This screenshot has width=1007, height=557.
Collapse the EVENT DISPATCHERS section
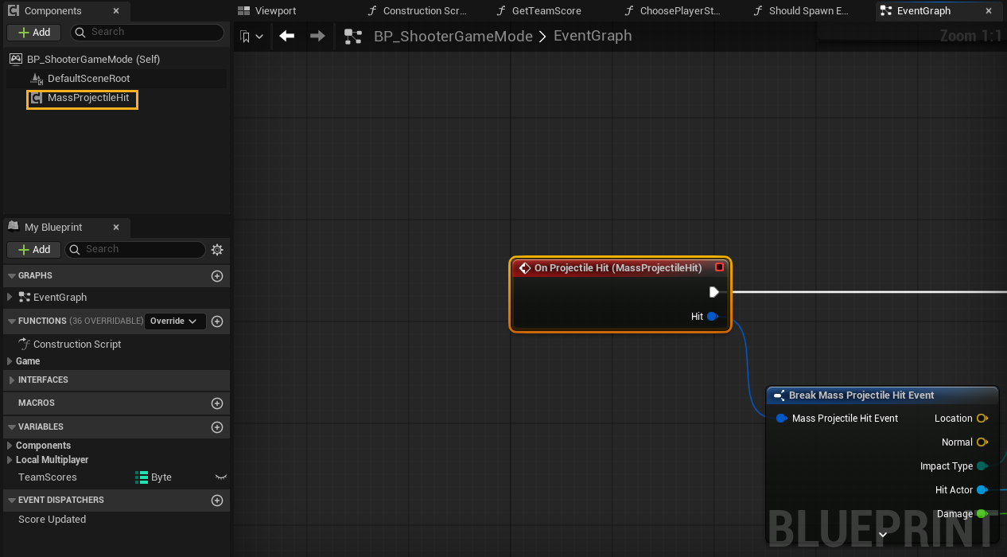(12, 501)
